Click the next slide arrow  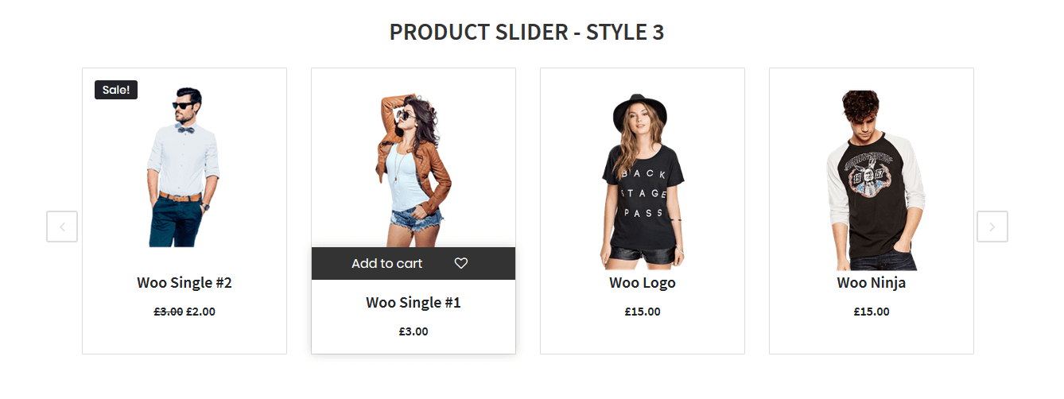992,227
